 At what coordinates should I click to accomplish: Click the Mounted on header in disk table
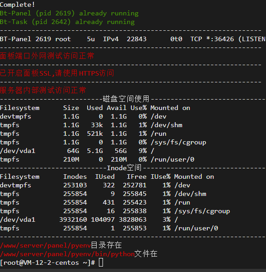(x=170, y=108)
